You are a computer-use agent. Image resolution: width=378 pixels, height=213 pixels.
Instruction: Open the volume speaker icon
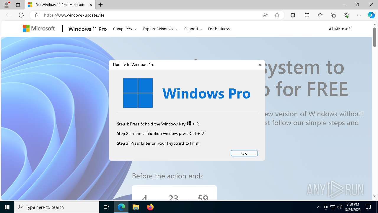point(340,207)
